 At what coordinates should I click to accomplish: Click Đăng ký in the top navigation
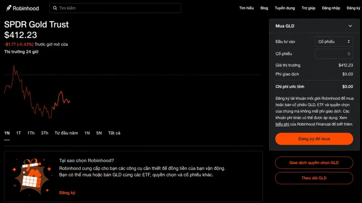point(354,8)
